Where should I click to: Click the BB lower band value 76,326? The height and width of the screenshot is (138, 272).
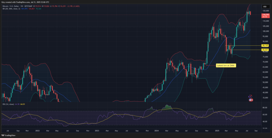click(x=38, y=9)
